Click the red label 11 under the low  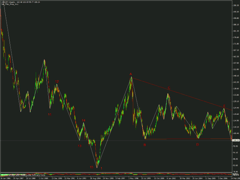pyautogui.click(x=50, y=114)
